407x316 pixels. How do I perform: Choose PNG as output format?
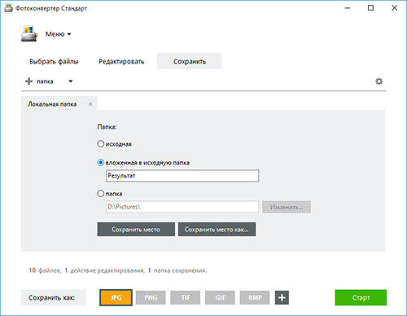click(x=151, y=297)
